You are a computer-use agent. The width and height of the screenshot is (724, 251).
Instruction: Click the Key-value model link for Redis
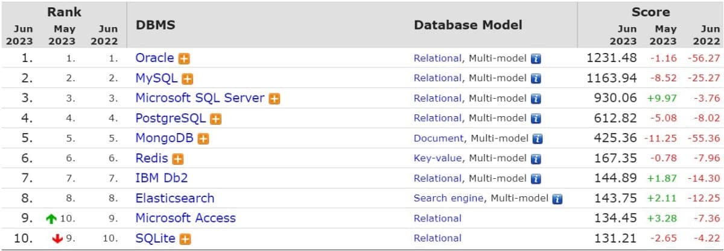pyautogui.click(x=437, y=158)
